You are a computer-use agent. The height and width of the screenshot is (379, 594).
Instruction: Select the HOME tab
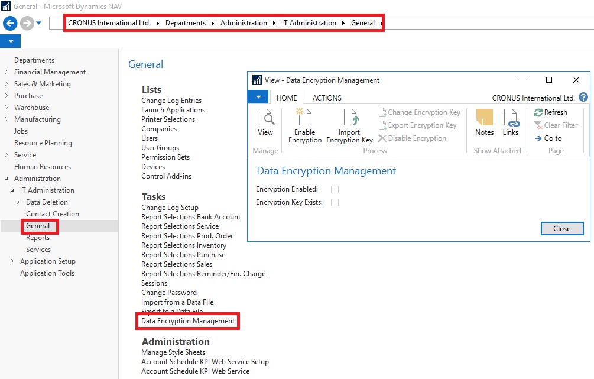click(287, 98)
